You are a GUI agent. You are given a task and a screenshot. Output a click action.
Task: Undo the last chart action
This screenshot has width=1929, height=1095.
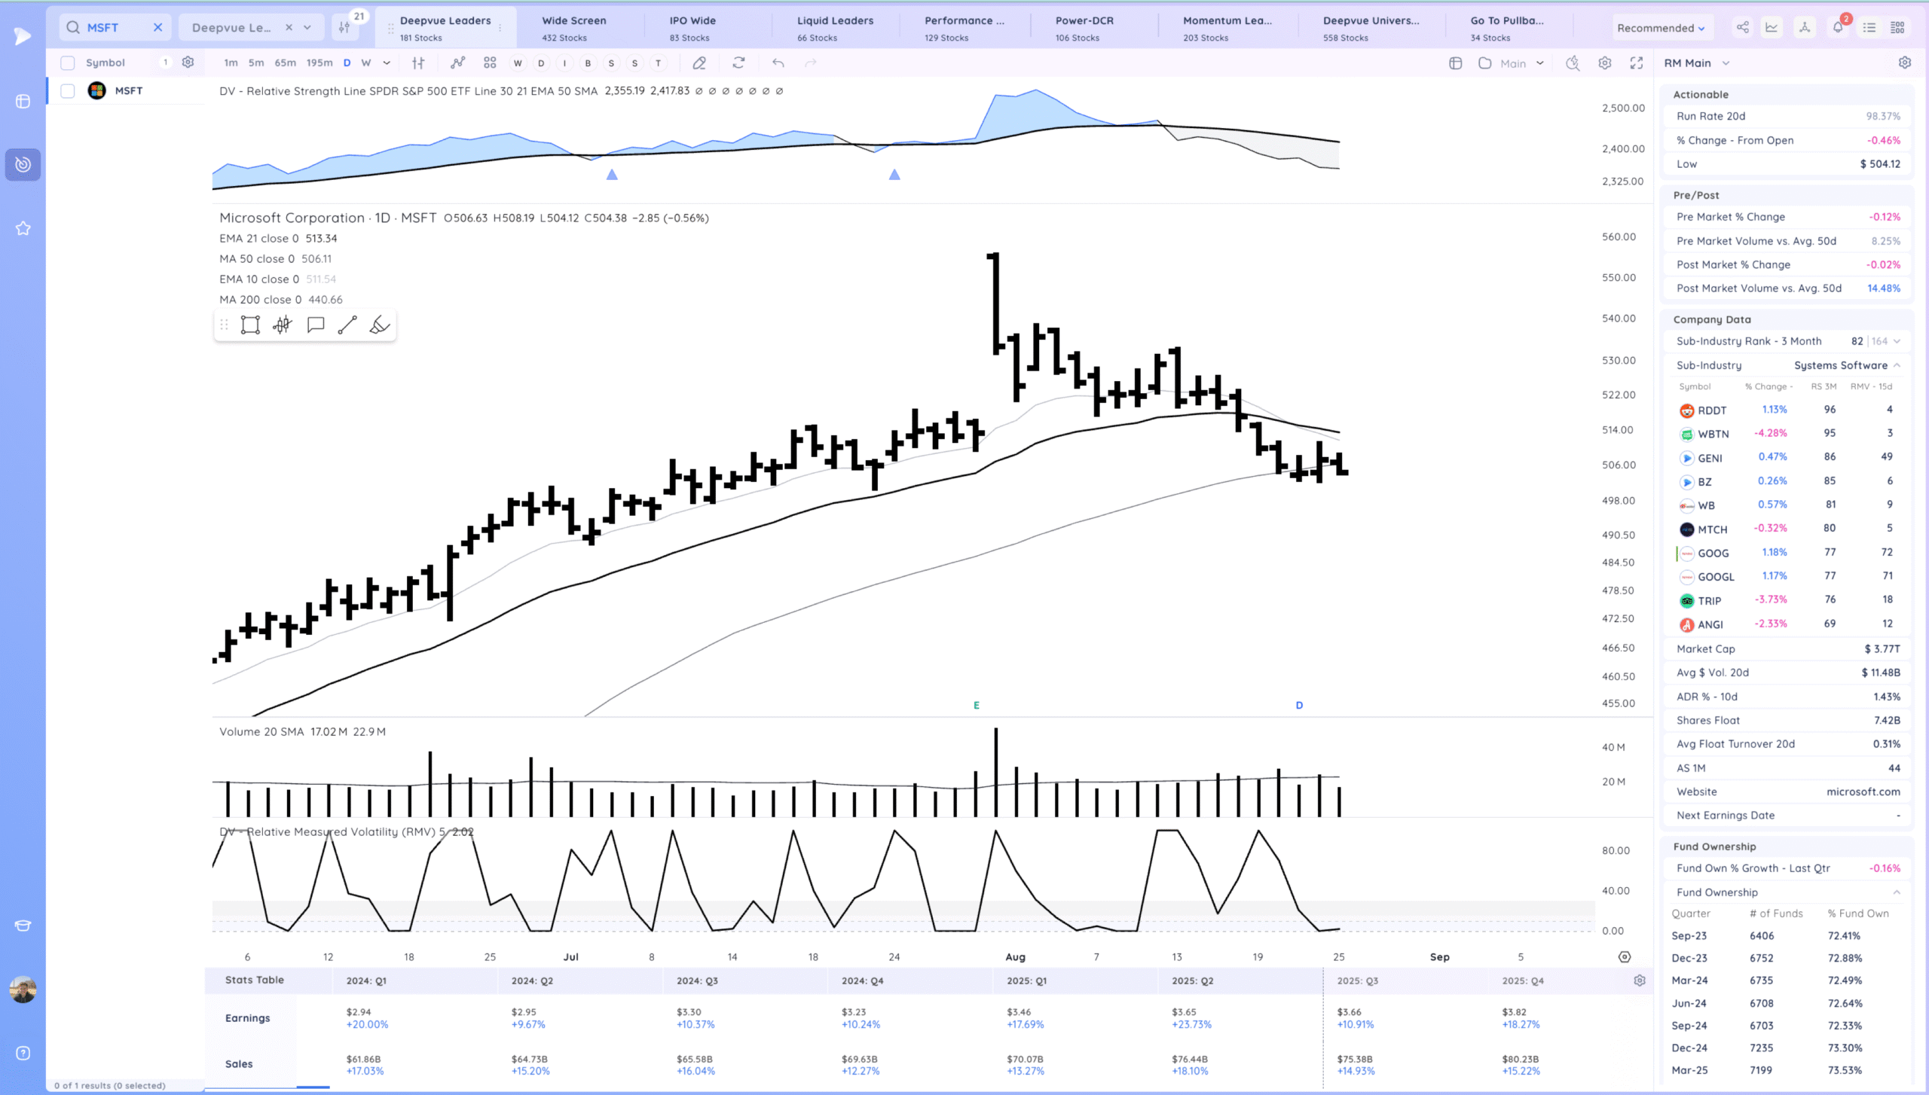[x=778, y=63]
